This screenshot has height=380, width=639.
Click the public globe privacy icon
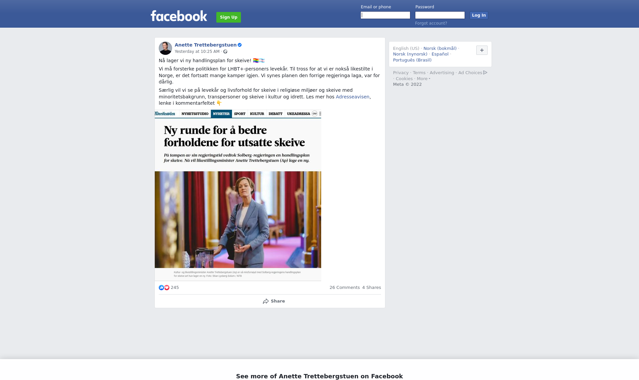click(225, 52)
